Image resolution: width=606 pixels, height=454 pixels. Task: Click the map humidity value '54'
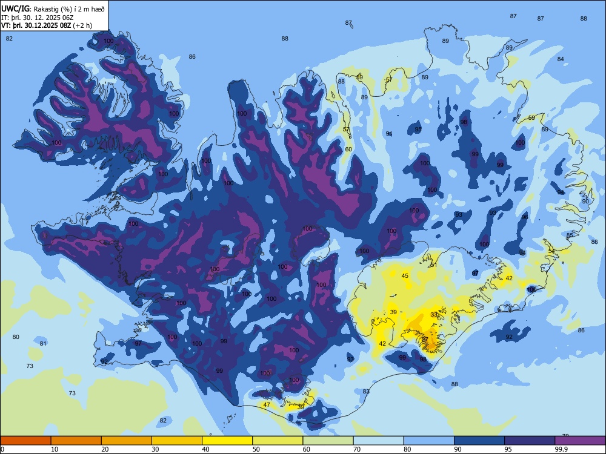click(x=551, y=251)
